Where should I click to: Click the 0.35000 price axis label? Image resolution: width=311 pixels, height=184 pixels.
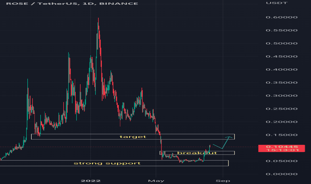tap(282, 83)
